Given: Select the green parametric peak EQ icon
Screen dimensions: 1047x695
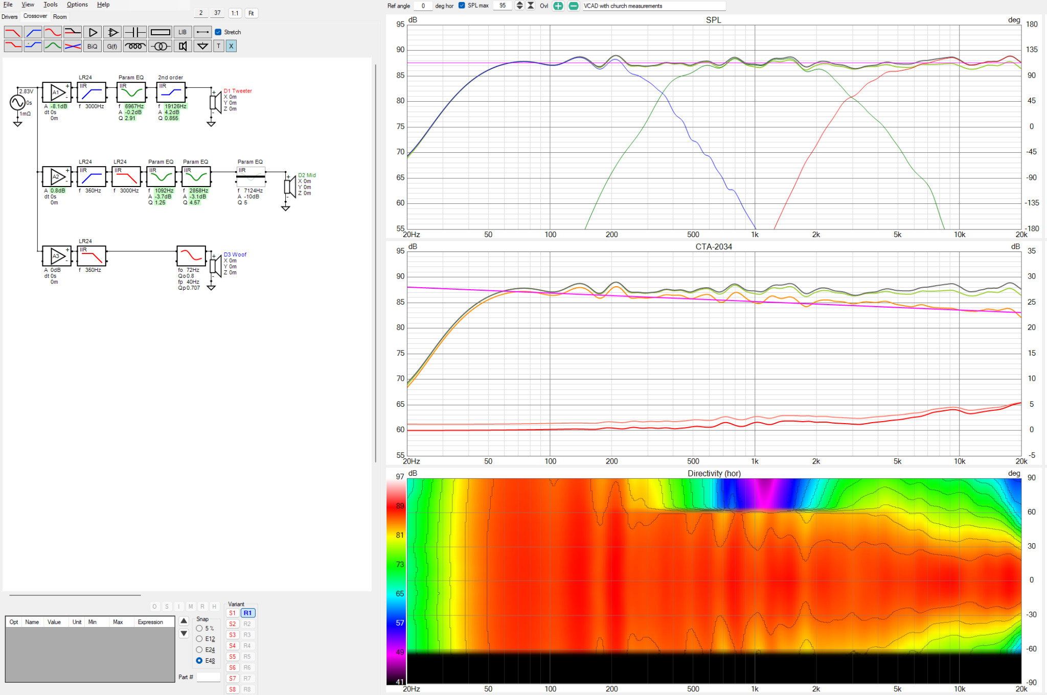Looking at the screenshot, I should coord(53,46).
